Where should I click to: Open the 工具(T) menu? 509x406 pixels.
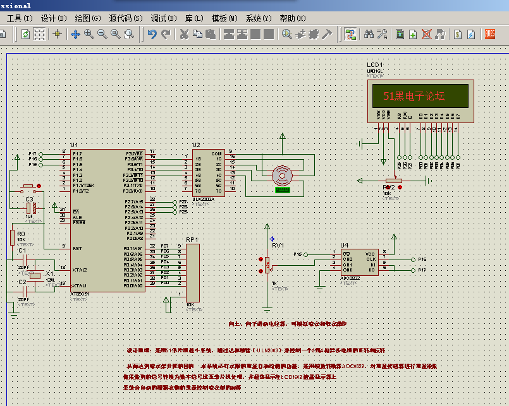pos(20,18)
